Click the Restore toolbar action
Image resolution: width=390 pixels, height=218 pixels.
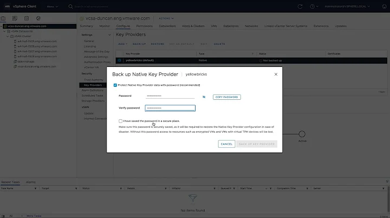tap(158, 44)
